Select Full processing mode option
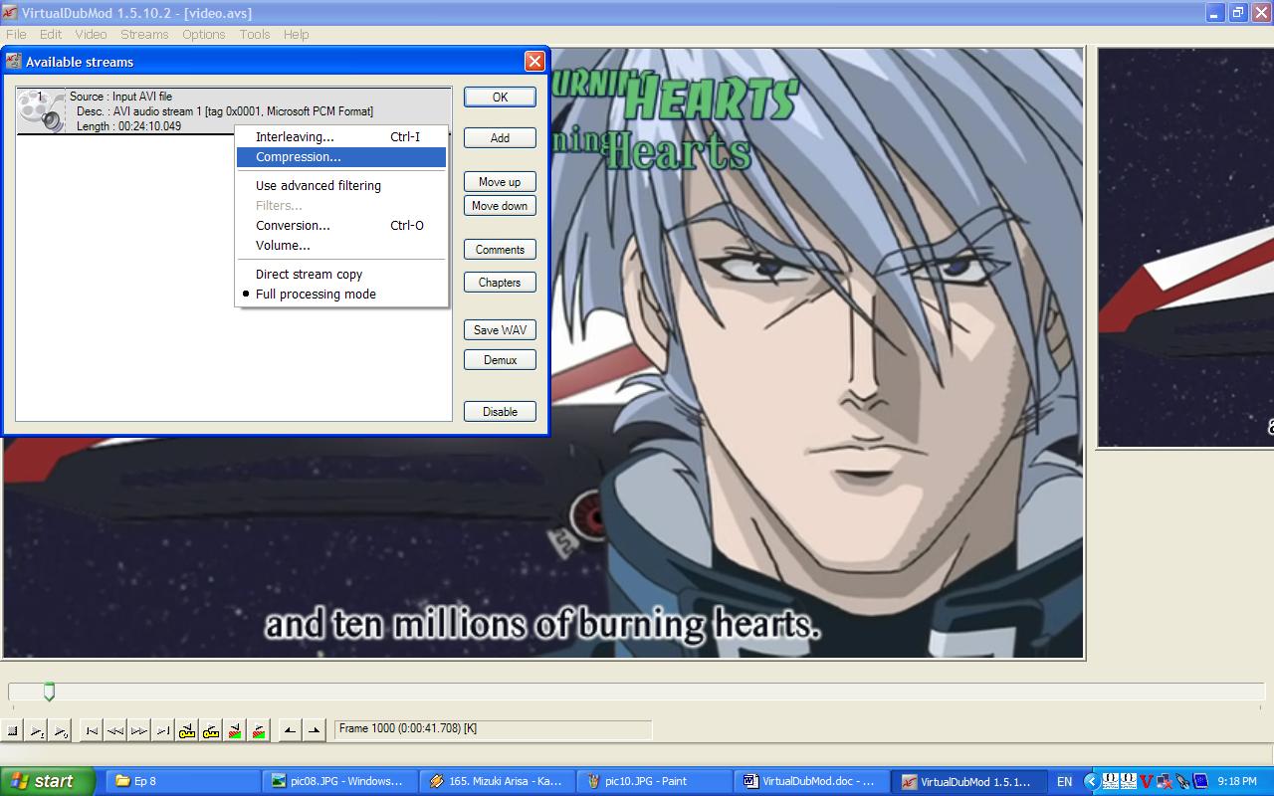 click(x=340, y=295)
